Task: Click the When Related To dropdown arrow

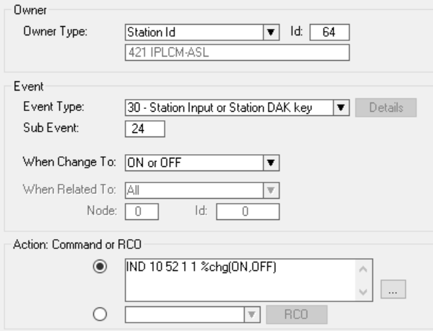Action: click(268, 190)
